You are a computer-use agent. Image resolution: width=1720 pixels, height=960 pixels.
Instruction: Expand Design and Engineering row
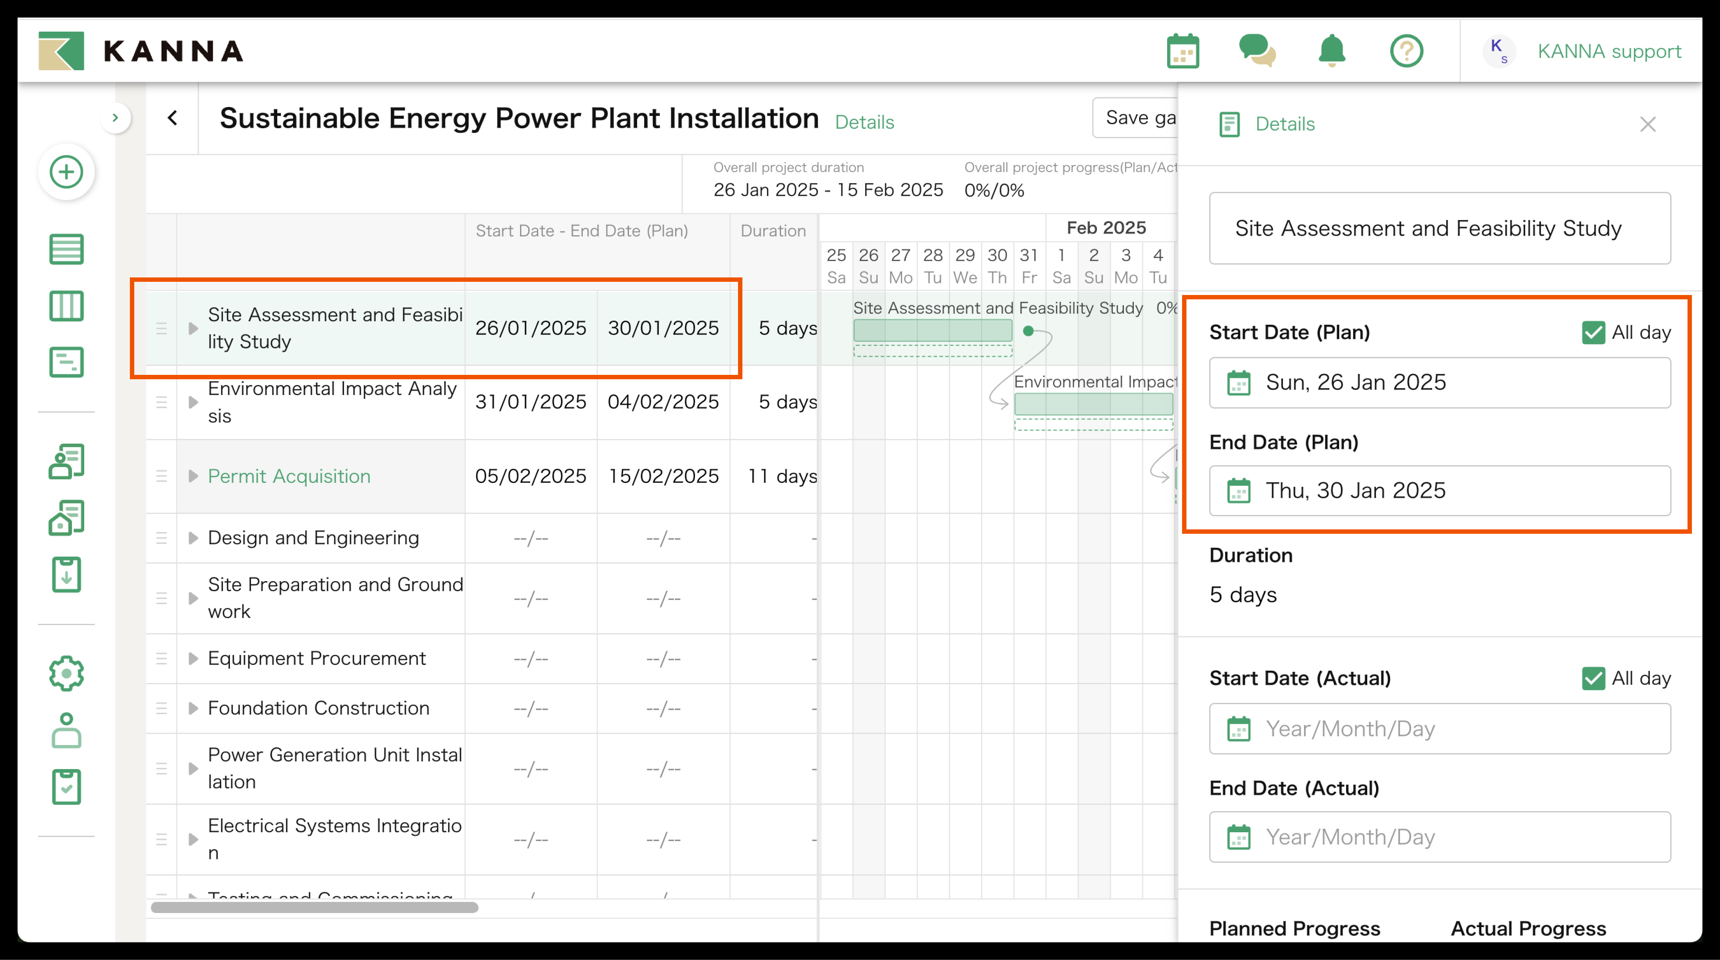[193, 538]
